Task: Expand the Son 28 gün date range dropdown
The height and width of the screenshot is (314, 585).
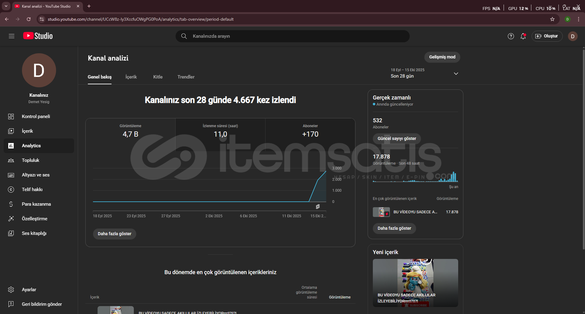Action: 424,73
